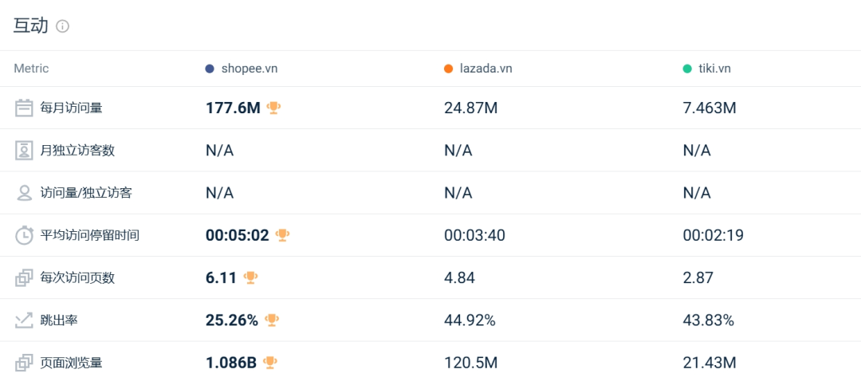
Task: Click the blue dot for shopee.vn
Action: coord(209,69)
